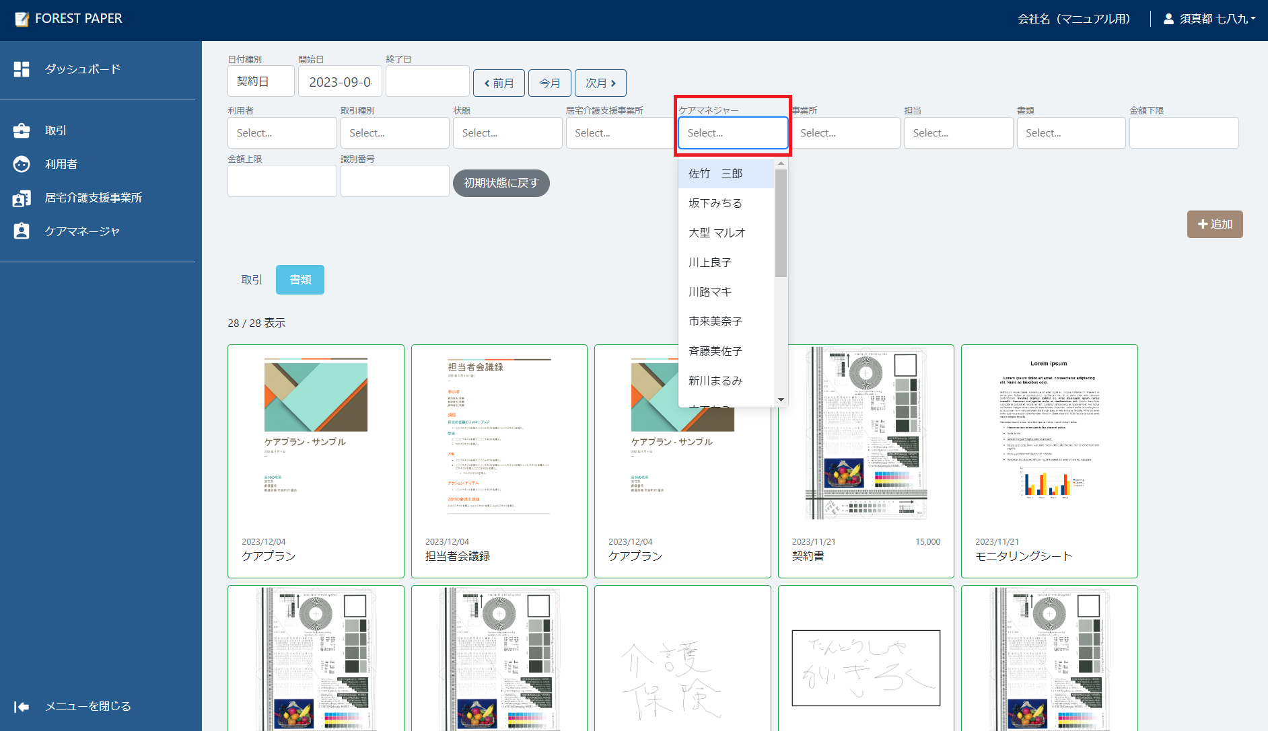Click the FOREST PAPER logo icon
The height and width of the screenshot is (731, 1268).
pyautogui.click(x=22, y=19)
